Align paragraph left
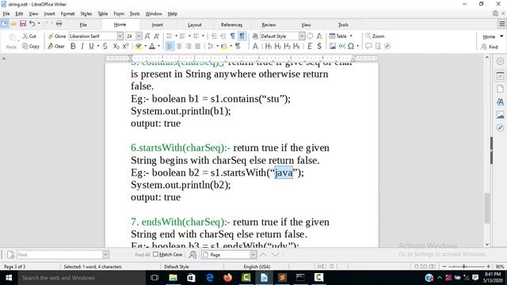 (170, 46)
